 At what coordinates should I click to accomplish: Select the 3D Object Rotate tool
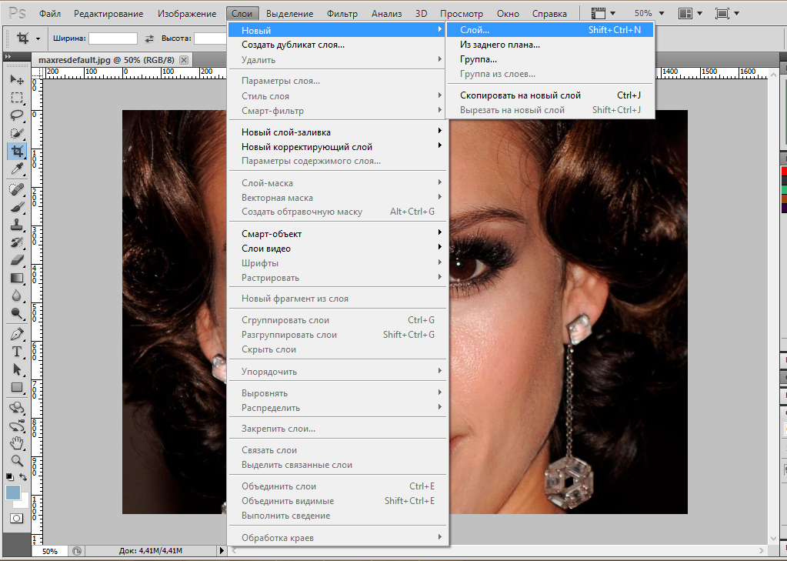pyautogui.click(x=17, y=407)
